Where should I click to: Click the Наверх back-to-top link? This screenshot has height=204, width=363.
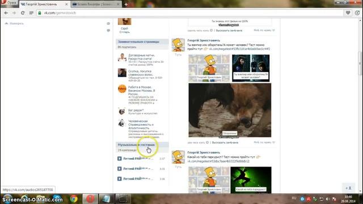click(14, 23)
